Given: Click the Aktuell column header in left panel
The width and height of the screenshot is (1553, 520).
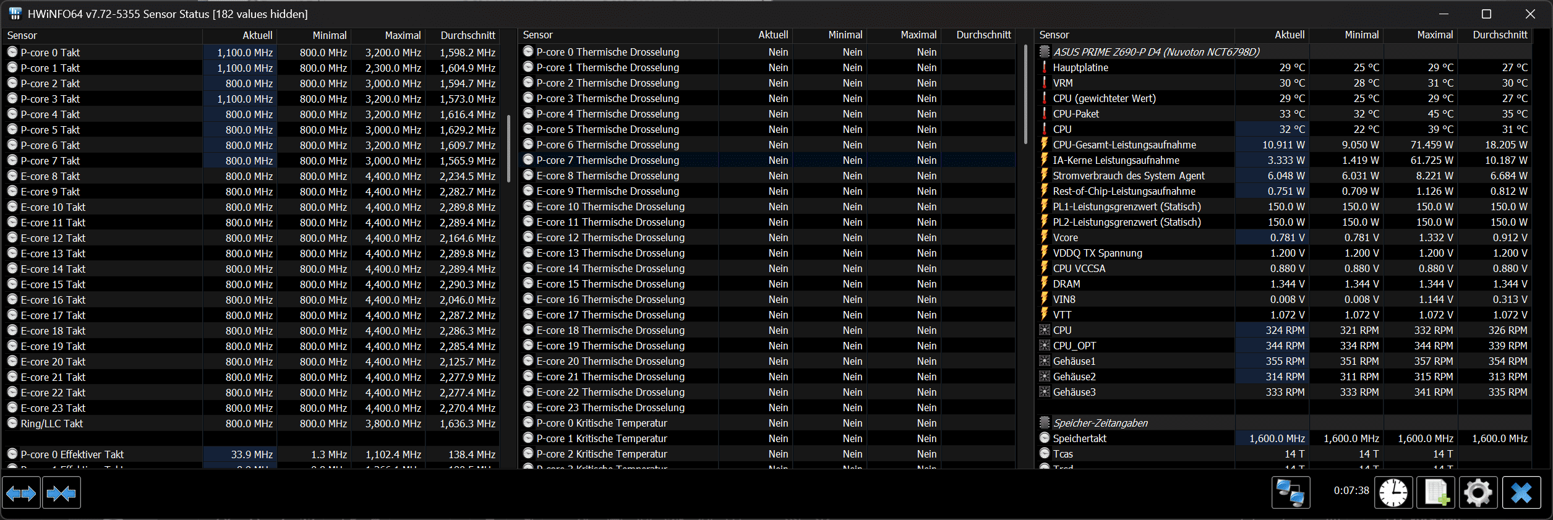Looking at the screenshot, I should point(239,35).
